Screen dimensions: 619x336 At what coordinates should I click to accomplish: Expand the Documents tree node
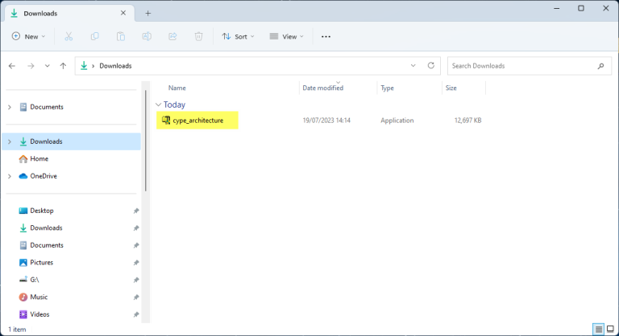(10, 107)
